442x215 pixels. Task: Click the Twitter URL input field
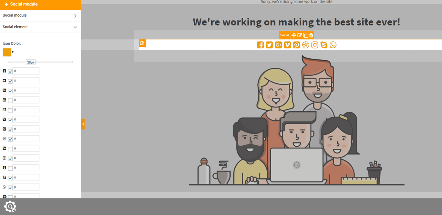[26, 81]
